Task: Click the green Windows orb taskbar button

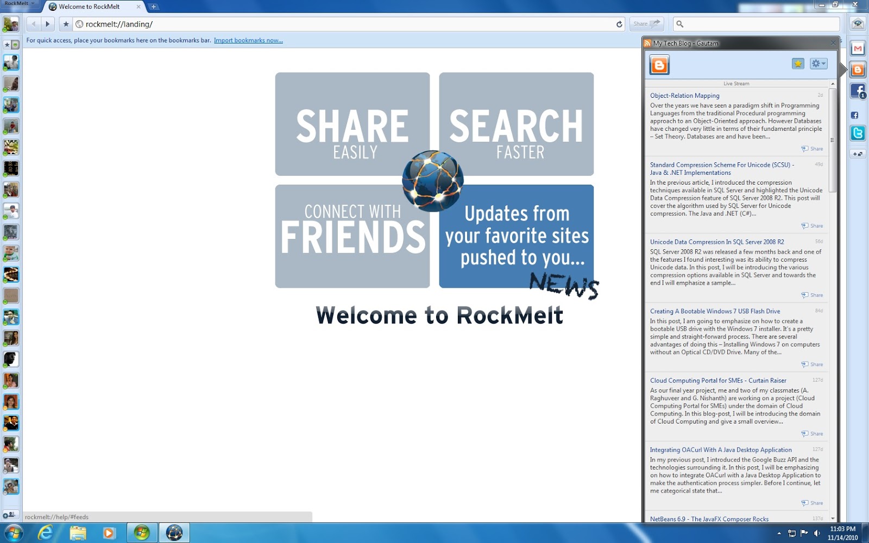Action: pos(142,533)
